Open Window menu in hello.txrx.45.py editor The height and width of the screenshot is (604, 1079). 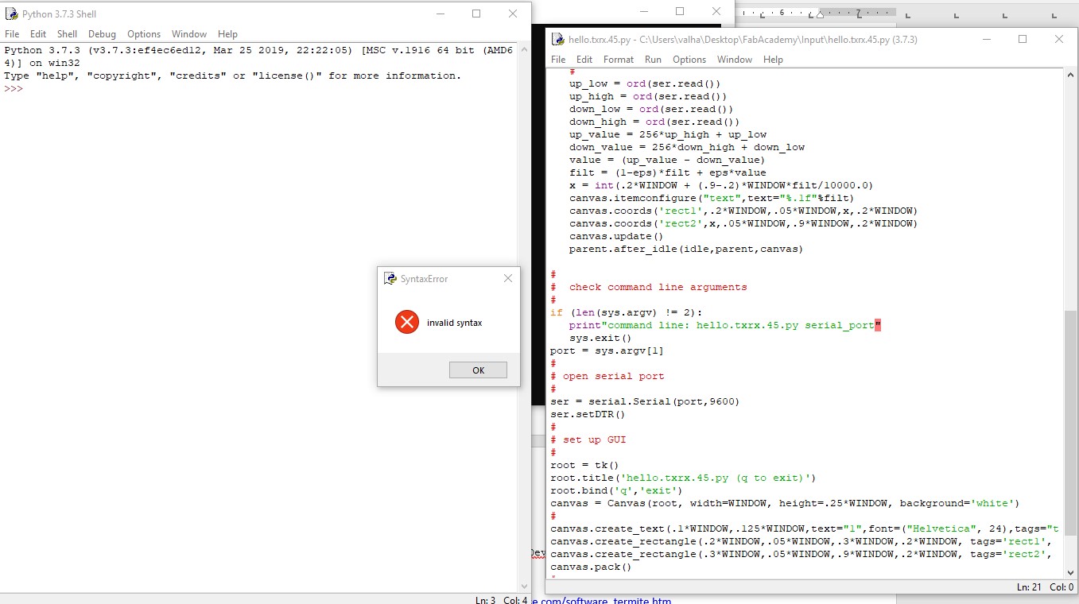coord(735,60)
